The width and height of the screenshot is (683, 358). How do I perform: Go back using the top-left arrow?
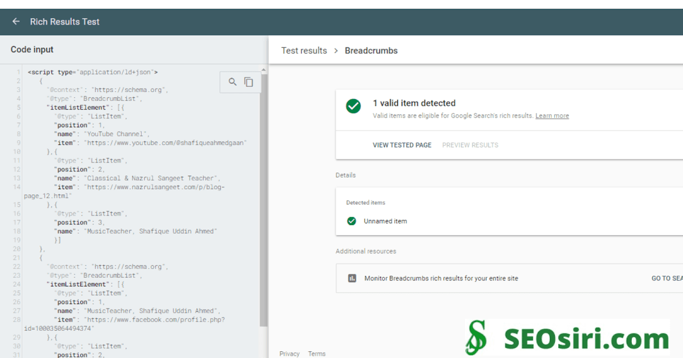[15, 22]
